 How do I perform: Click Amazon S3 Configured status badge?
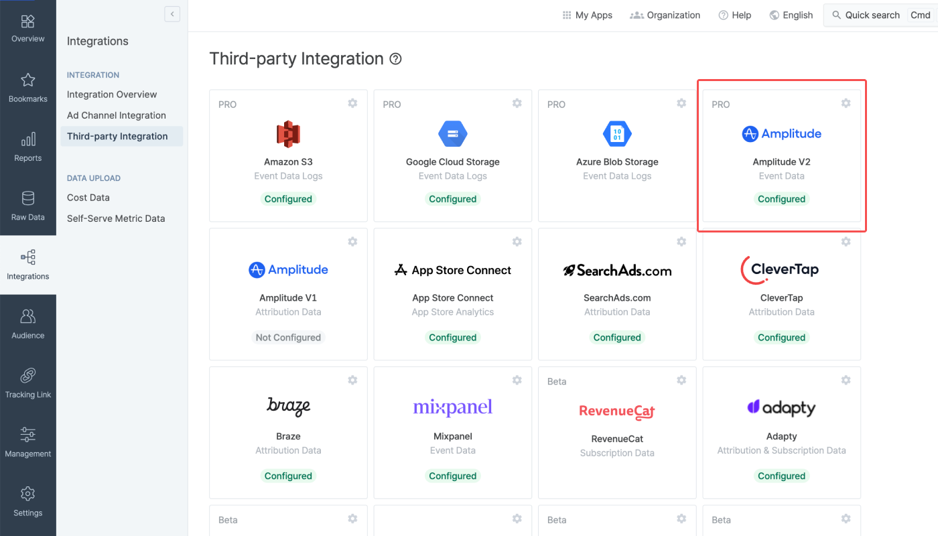tap(288, 199)
